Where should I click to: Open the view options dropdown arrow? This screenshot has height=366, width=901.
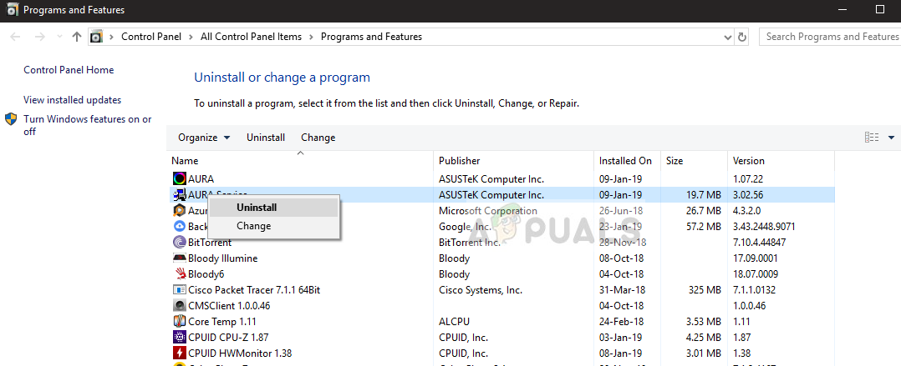click(891, 138)
